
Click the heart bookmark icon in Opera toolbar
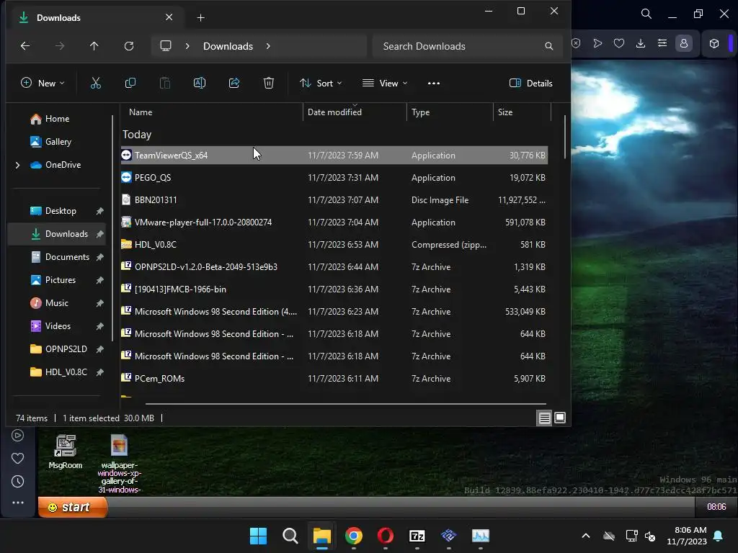[619, 43]
